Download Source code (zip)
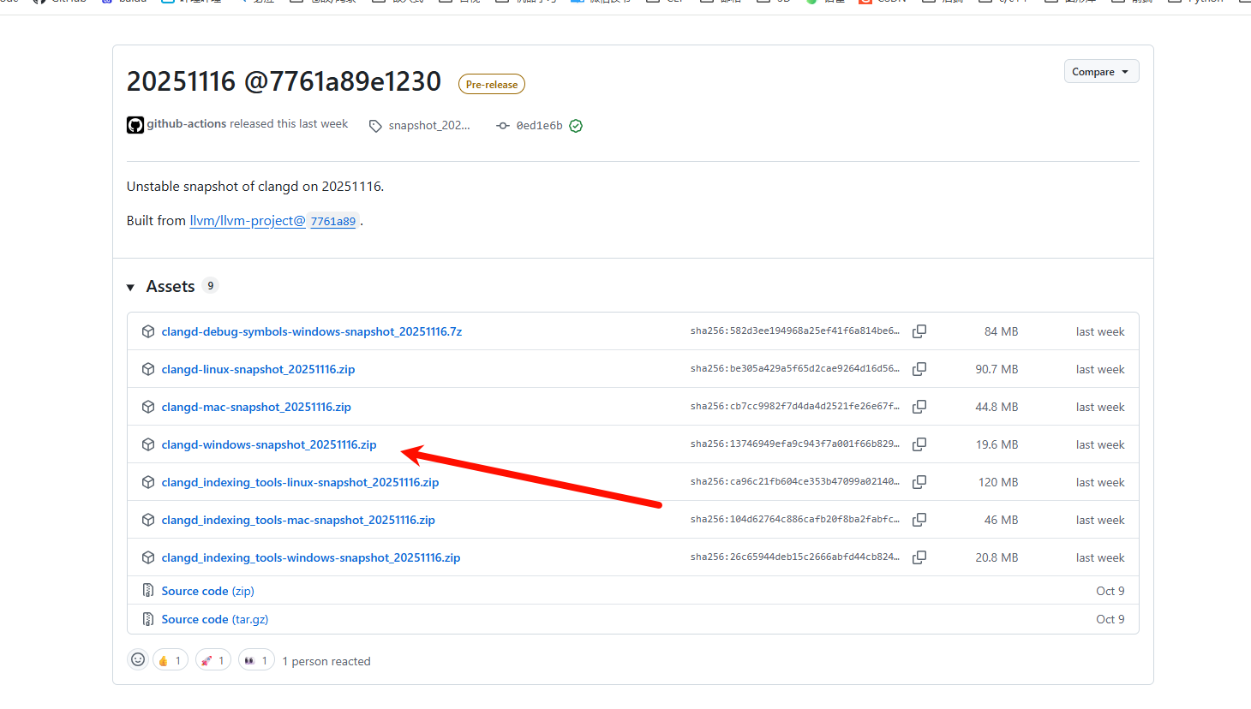Screen dimensions: 1251x709 207,591
